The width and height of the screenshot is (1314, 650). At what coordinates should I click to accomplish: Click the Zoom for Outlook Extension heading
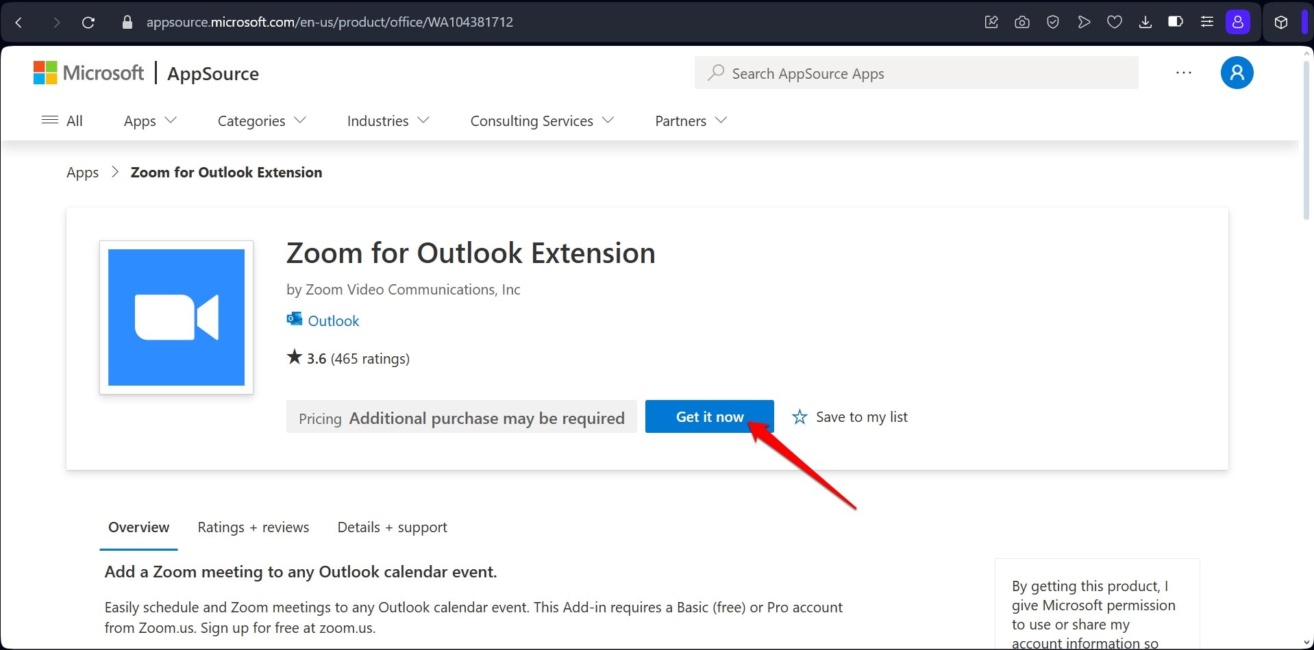pos(471,253)
